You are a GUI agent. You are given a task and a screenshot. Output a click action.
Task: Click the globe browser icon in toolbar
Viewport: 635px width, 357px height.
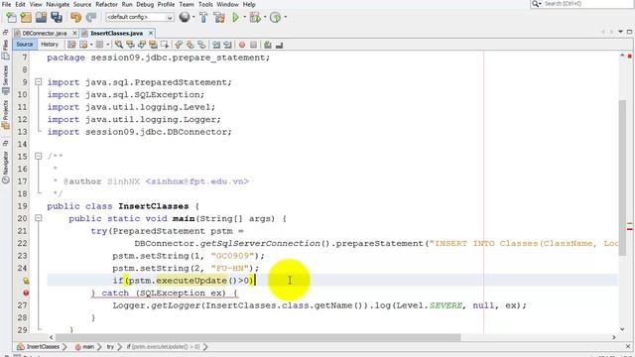[185, 17]
